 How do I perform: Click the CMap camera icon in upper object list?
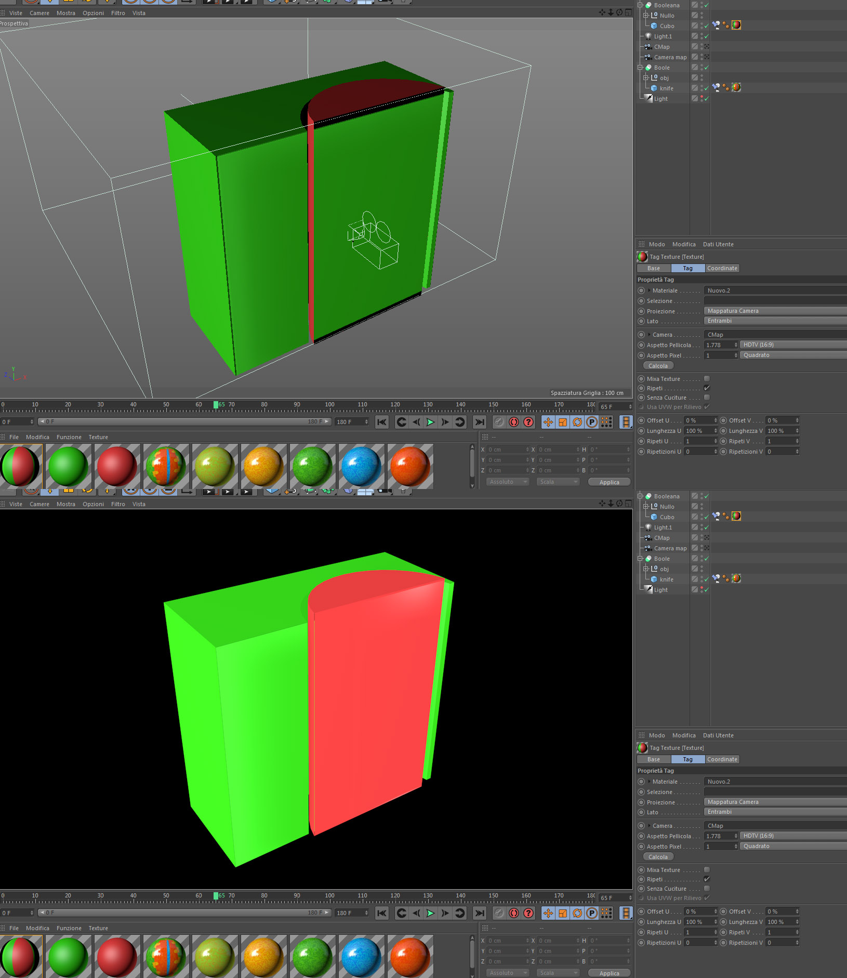click(x=648, y=47)
